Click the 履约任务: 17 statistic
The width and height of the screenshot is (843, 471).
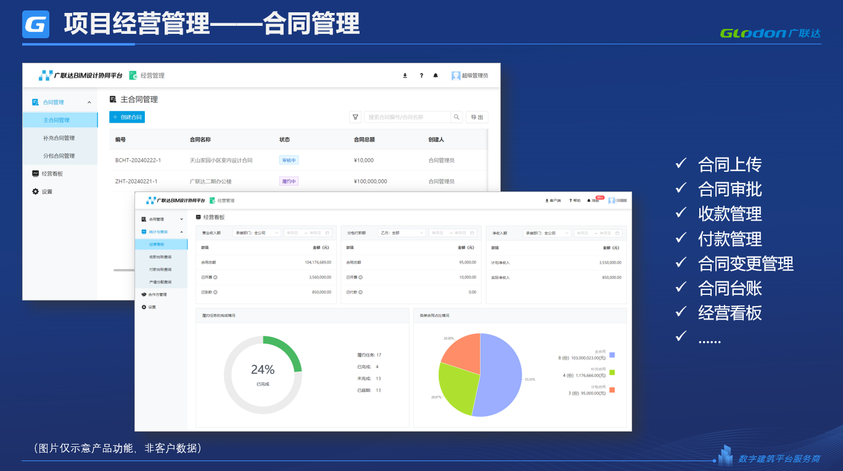pyautogui.click(x=369, y=355)
